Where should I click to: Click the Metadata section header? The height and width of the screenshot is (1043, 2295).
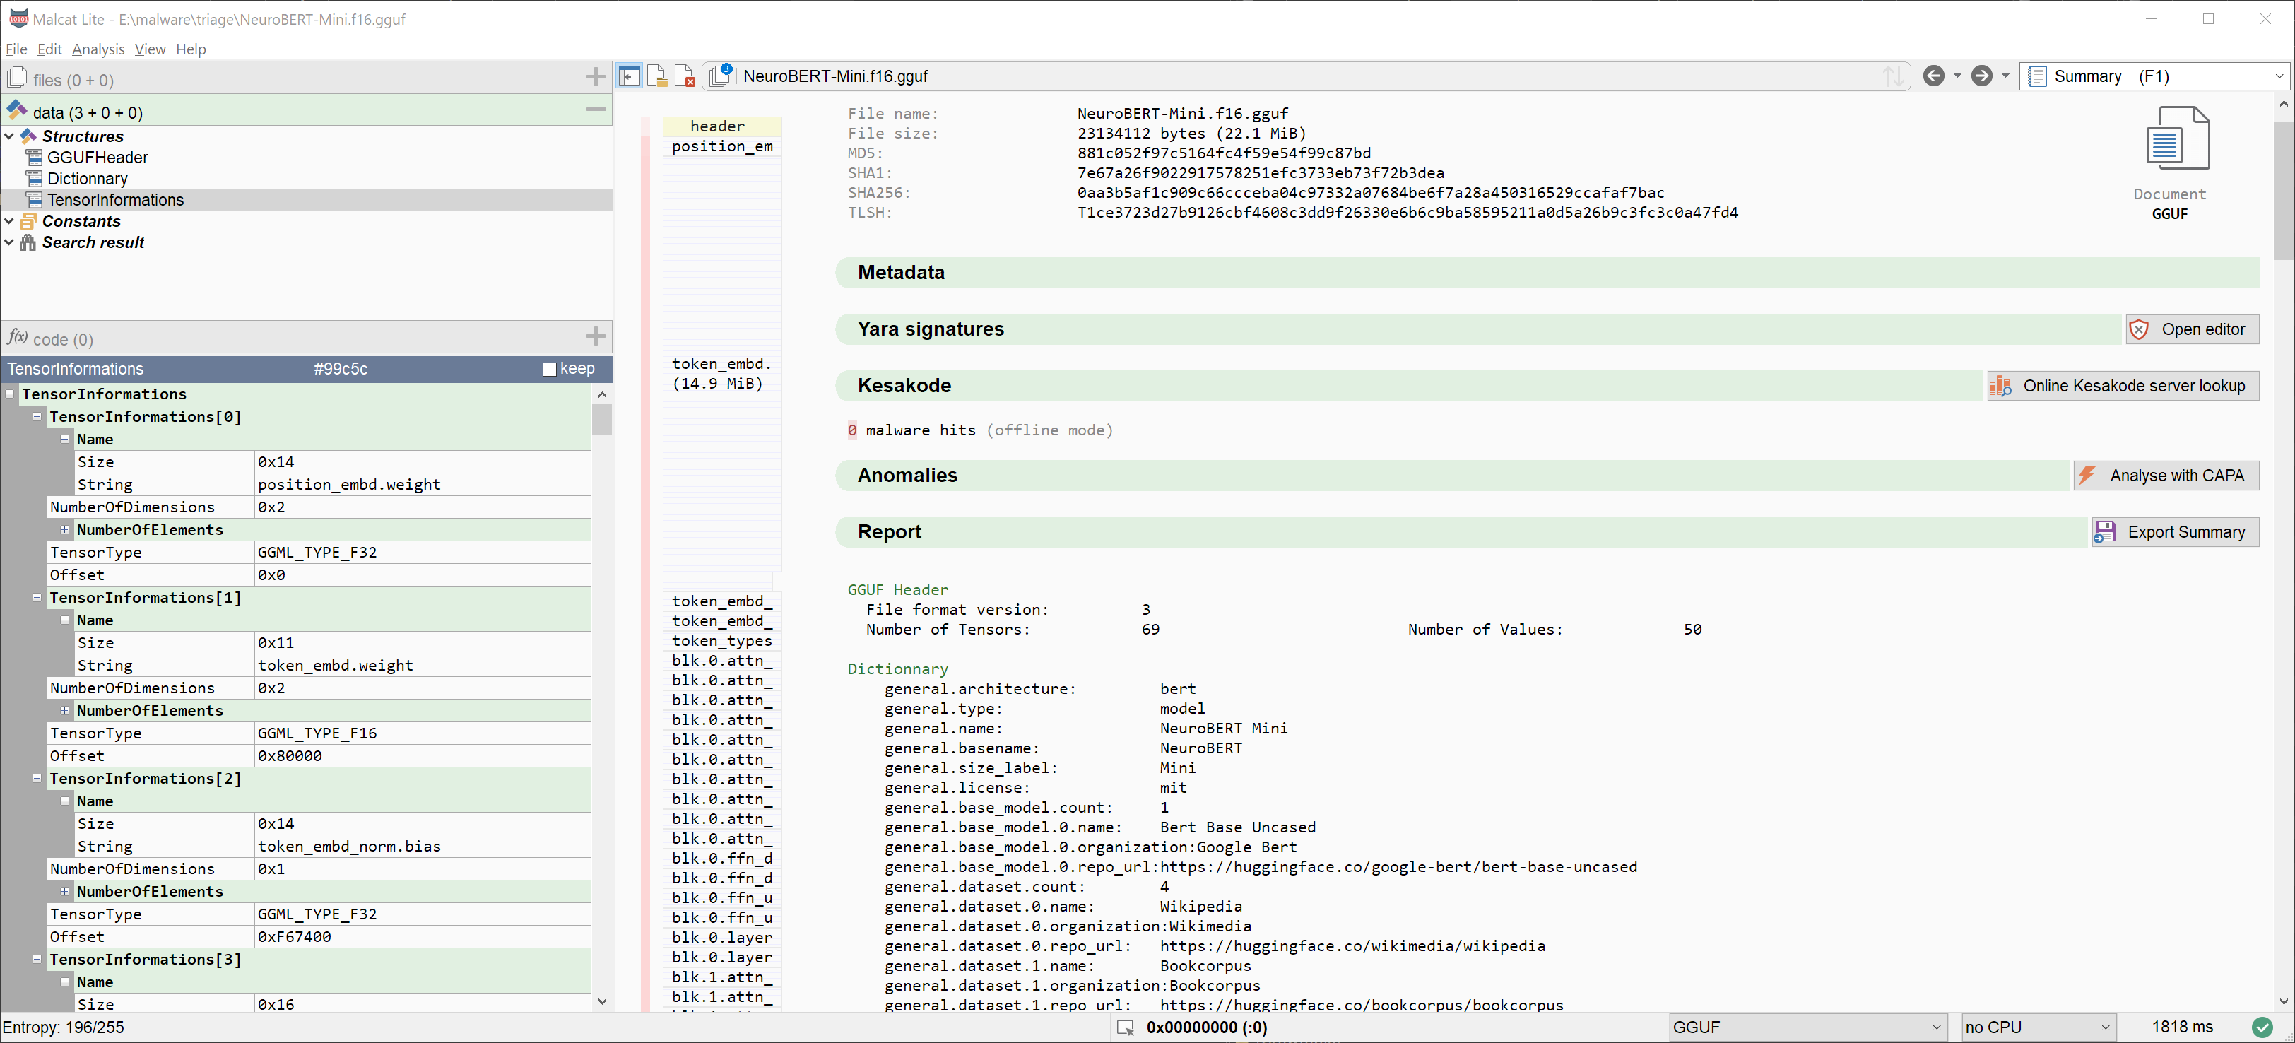point(1547,273)
